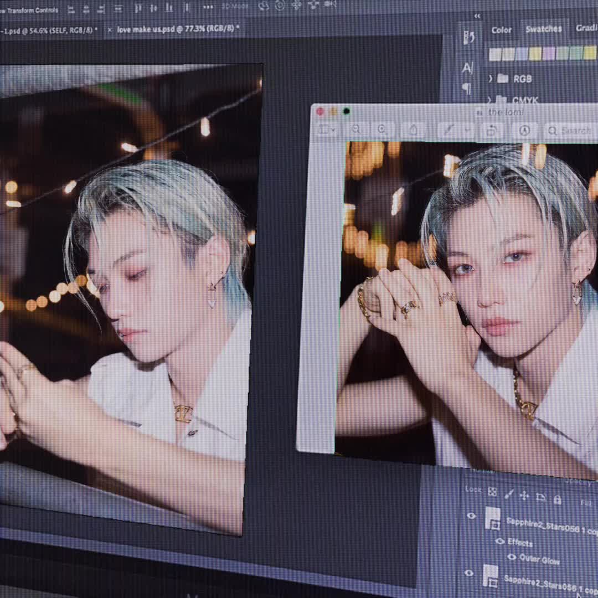Click the 3D slide icon in the options bar
This screenshot has height=598, width=598.
(313, 4)
